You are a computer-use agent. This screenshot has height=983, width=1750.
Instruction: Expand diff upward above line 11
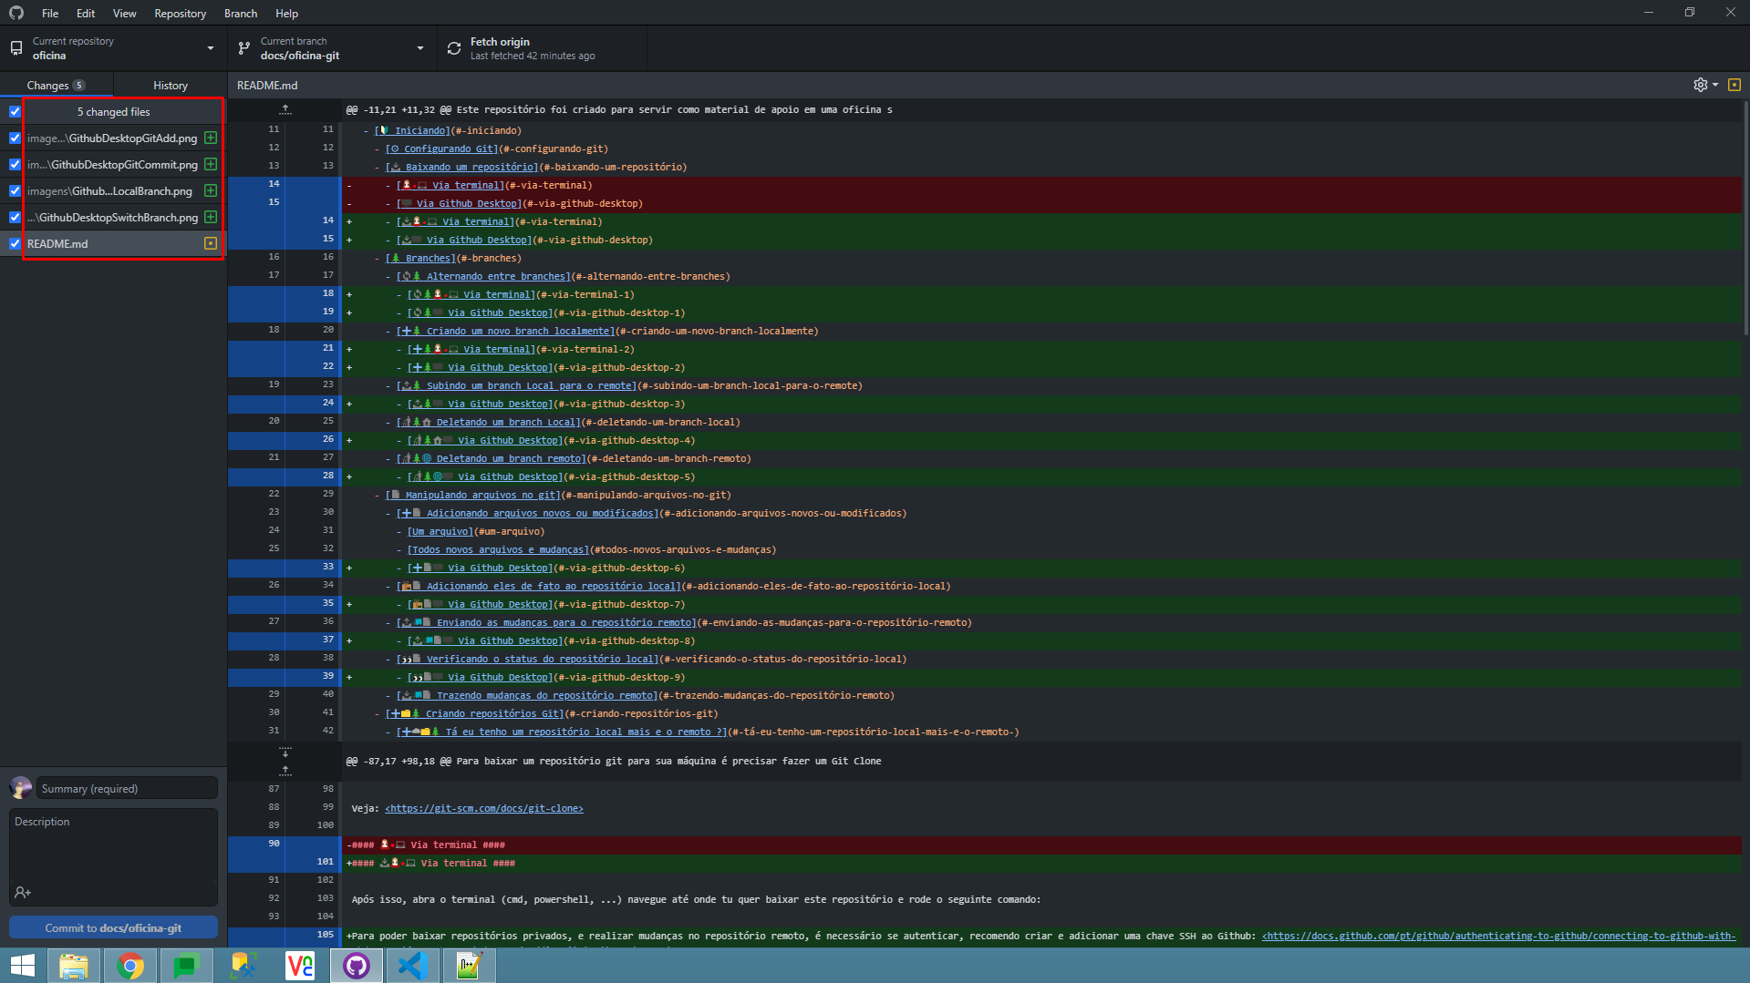point(285,109)
